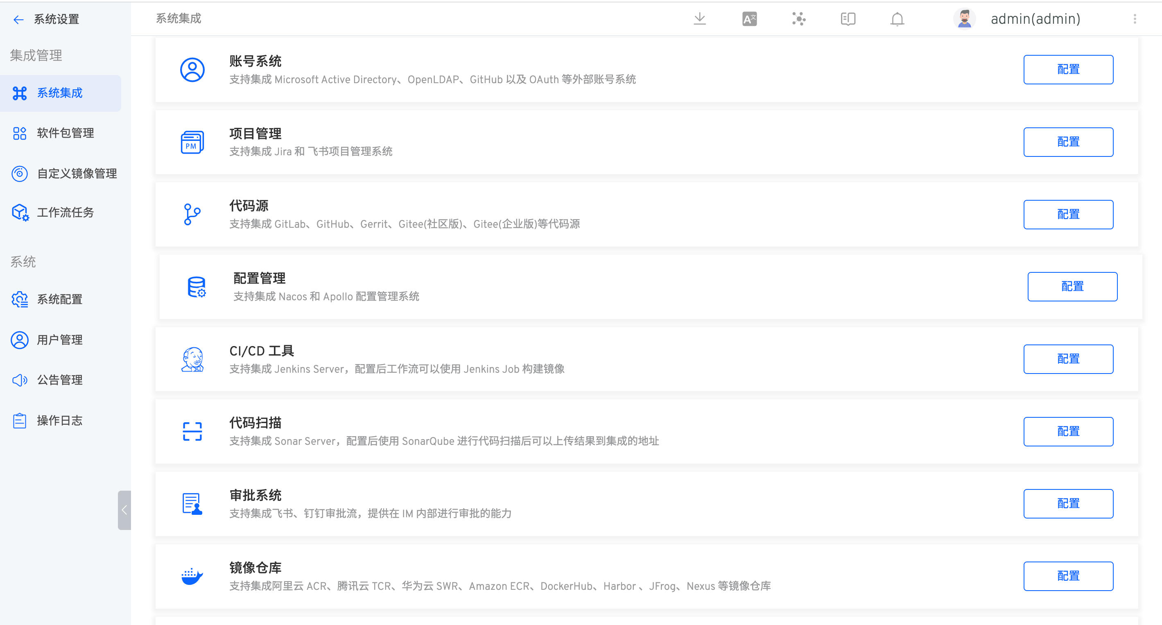Open the documentation book icon
The width and height of the screenshot is (1162, 625).
848,19
